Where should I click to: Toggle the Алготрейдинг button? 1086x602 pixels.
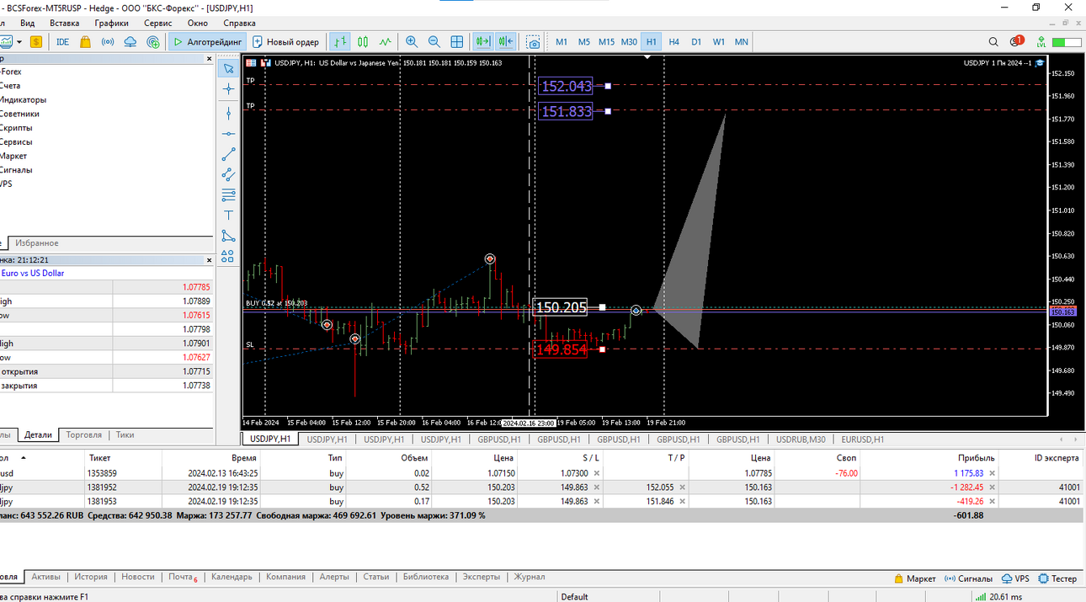click(207, 41)
